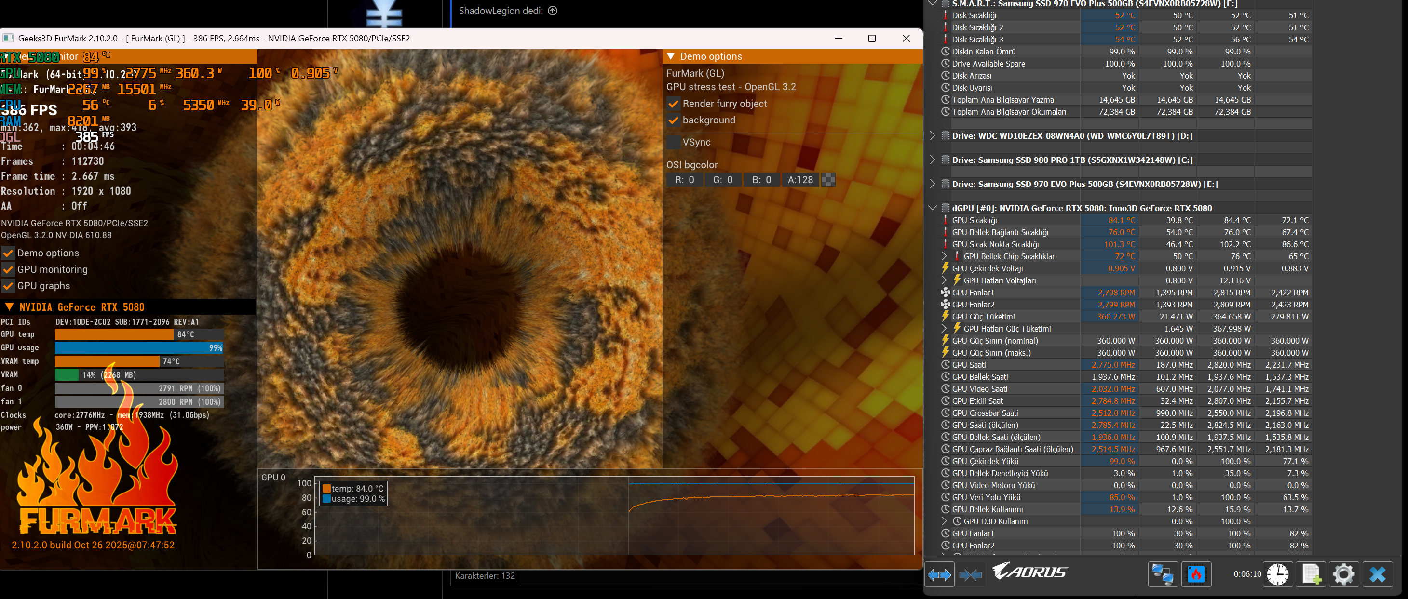
Task: Adjust the OSI bgcolor A:128 alpha slider
Action: [x=800, y=180]
